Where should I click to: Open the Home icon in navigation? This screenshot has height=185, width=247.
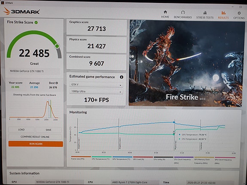click(x=165, y=12)
